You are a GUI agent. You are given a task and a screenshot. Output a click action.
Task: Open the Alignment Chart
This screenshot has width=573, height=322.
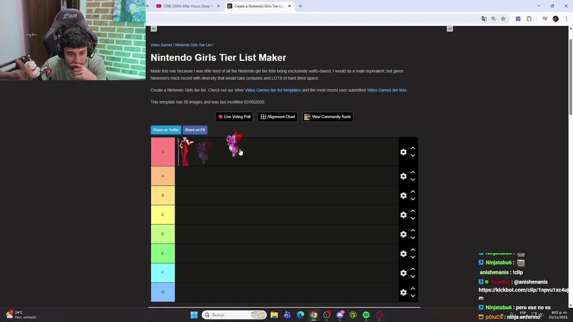(x=278, y=117)
